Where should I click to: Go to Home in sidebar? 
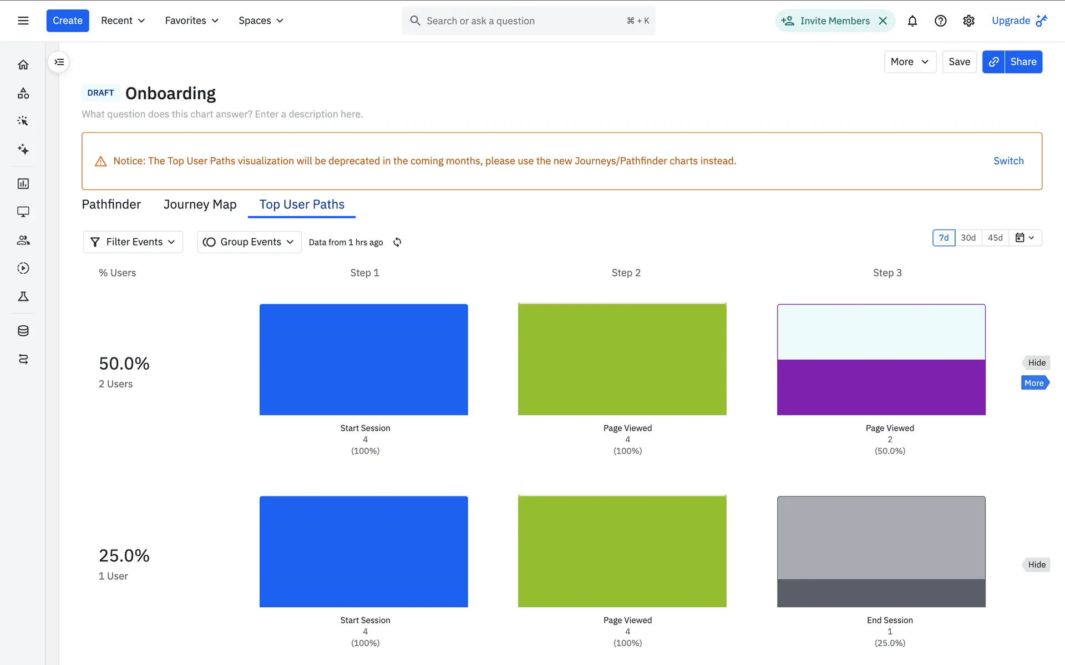[23, 65]
